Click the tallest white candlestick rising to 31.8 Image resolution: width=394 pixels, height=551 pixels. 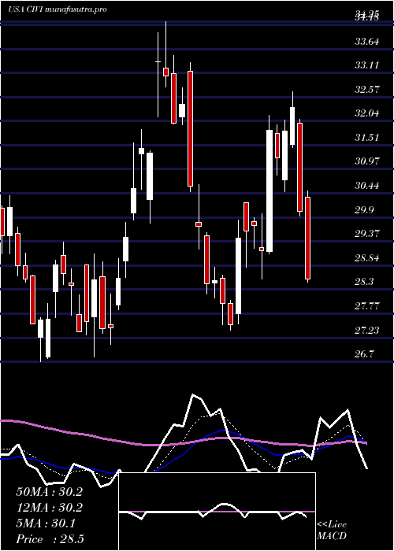269,190
